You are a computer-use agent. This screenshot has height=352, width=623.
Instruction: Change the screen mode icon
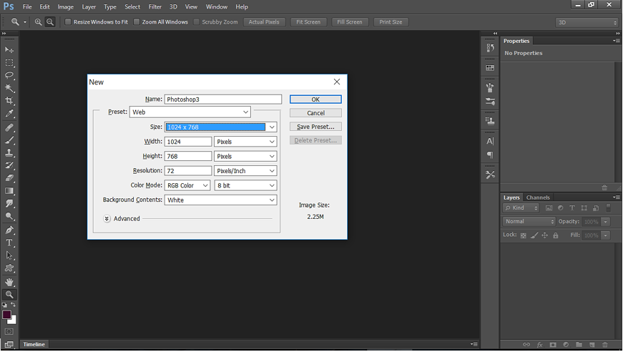[x=9, y=344]
